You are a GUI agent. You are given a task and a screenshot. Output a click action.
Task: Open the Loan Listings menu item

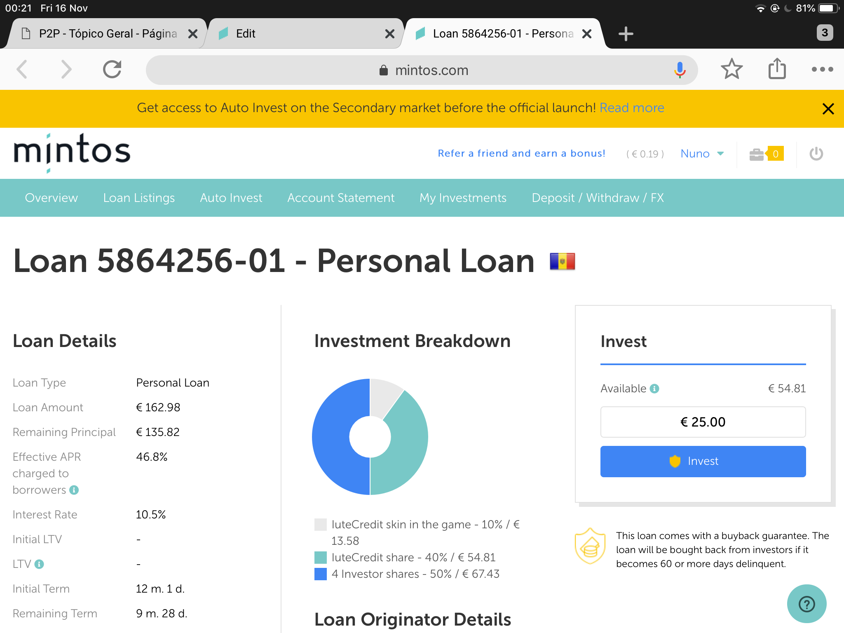139,198
